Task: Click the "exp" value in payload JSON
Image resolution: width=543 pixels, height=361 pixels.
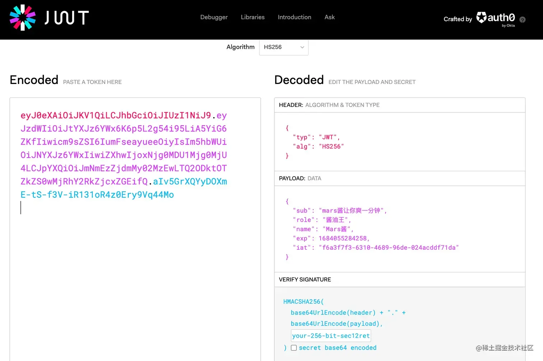Action: [x=344, y=238]
